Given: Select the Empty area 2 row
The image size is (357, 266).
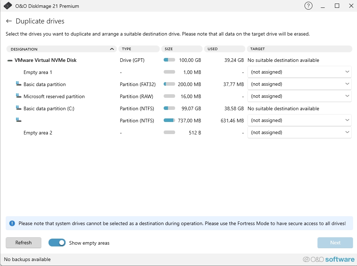Looking at the screenshot, I should tap(38, 133).
